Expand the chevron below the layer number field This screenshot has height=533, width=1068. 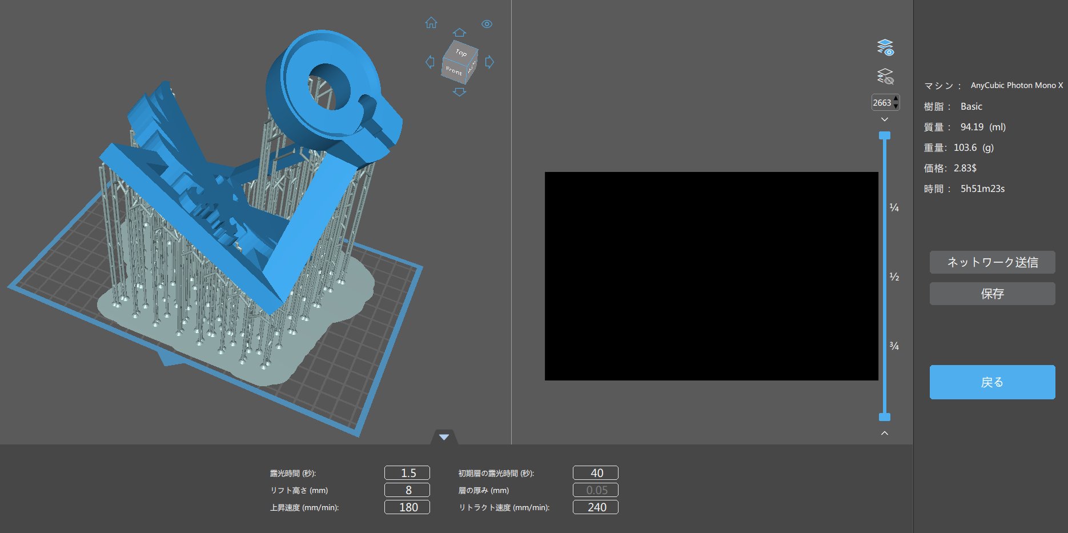click(885, 119)
